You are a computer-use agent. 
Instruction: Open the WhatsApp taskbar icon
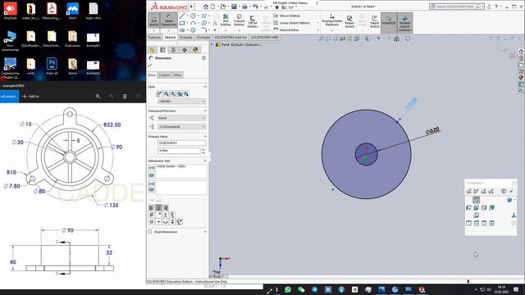click(x=288, y=289)
